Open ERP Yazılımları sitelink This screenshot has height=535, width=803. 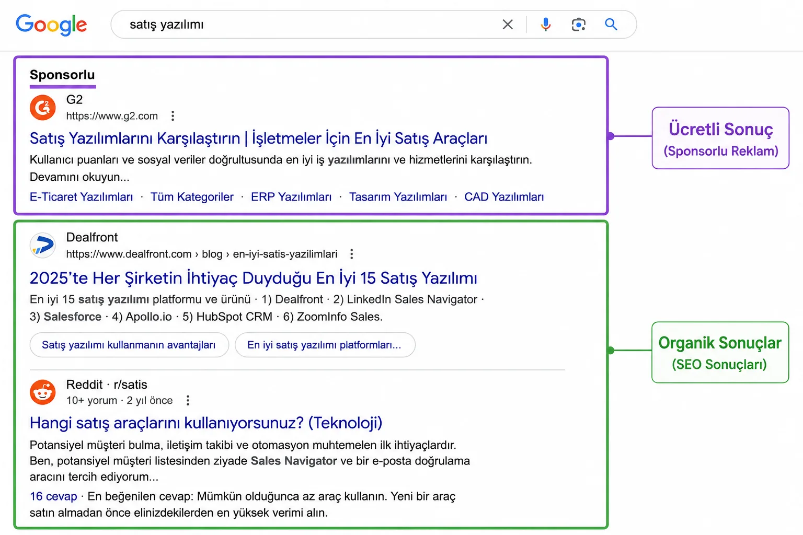coord(291,197)
